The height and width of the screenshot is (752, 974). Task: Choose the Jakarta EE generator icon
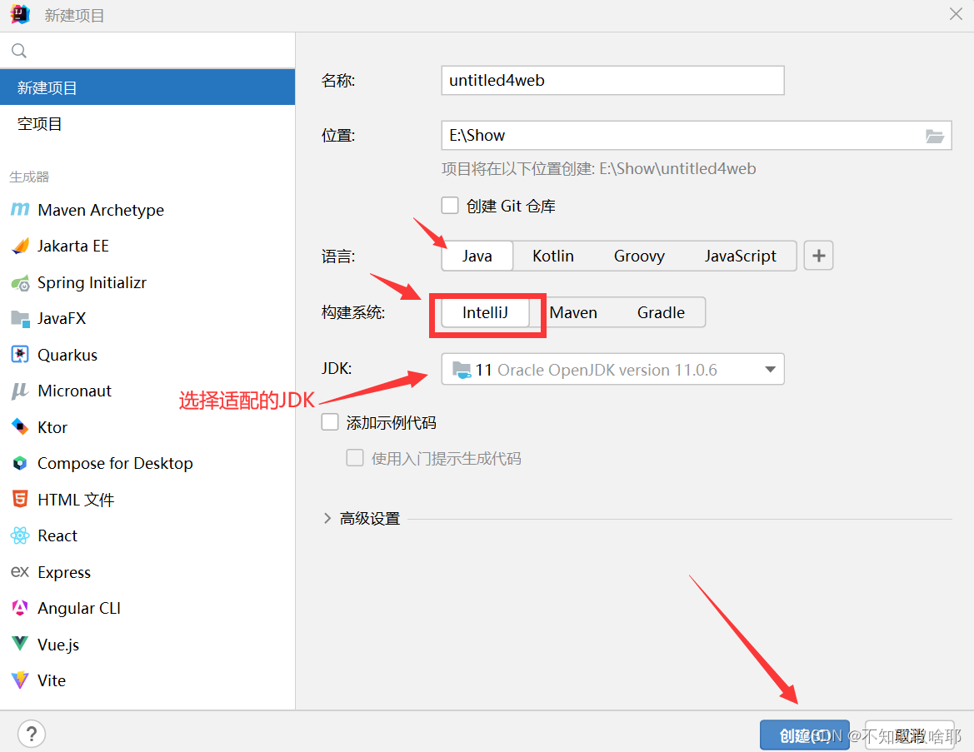(20, 246)
